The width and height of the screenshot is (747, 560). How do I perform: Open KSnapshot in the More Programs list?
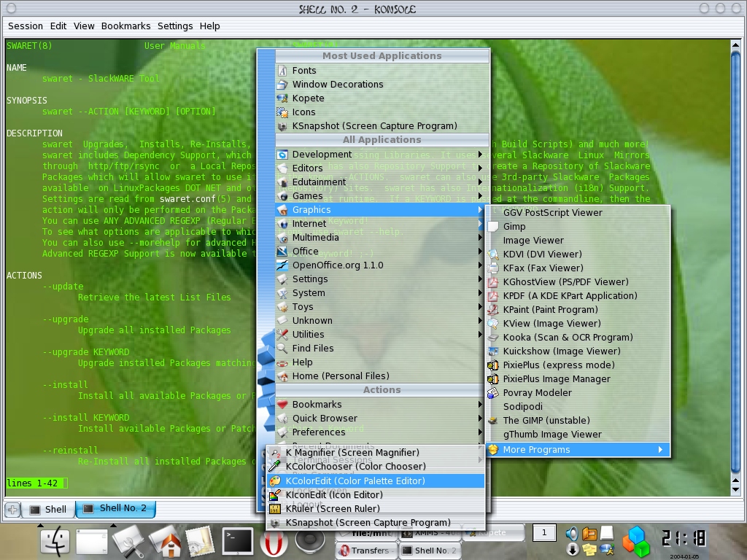click(376, 522)
